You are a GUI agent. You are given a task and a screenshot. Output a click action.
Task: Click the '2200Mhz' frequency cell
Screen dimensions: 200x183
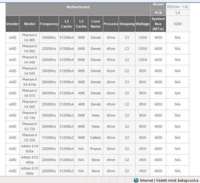[49, 171]
